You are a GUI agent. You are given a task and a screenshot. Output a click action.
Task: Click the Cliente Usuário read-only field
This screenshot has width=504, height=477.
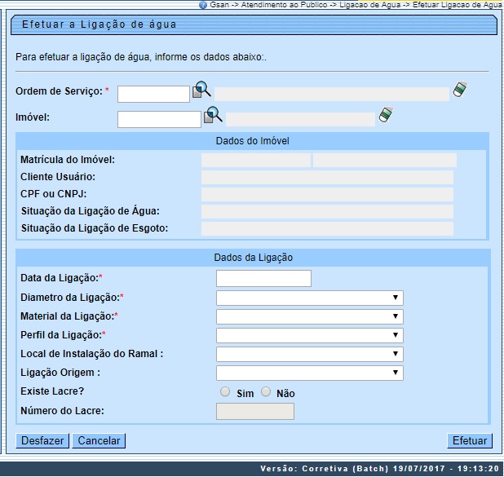[x=327, y=178]
